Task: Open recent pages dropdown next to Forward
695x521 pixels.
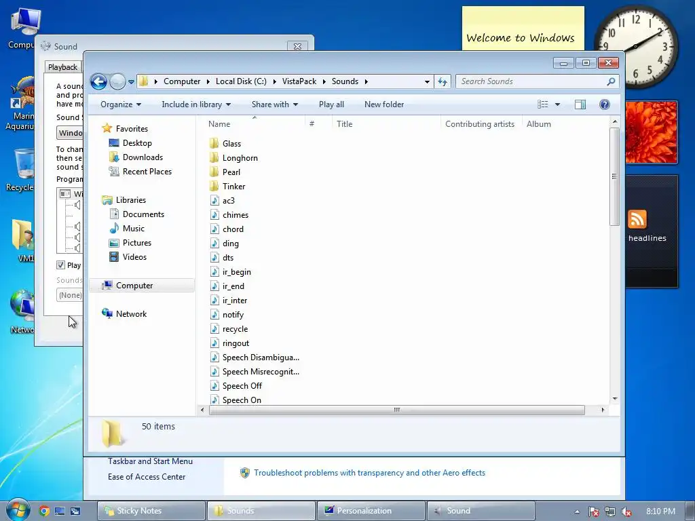Action: click(x=131, y=81)
